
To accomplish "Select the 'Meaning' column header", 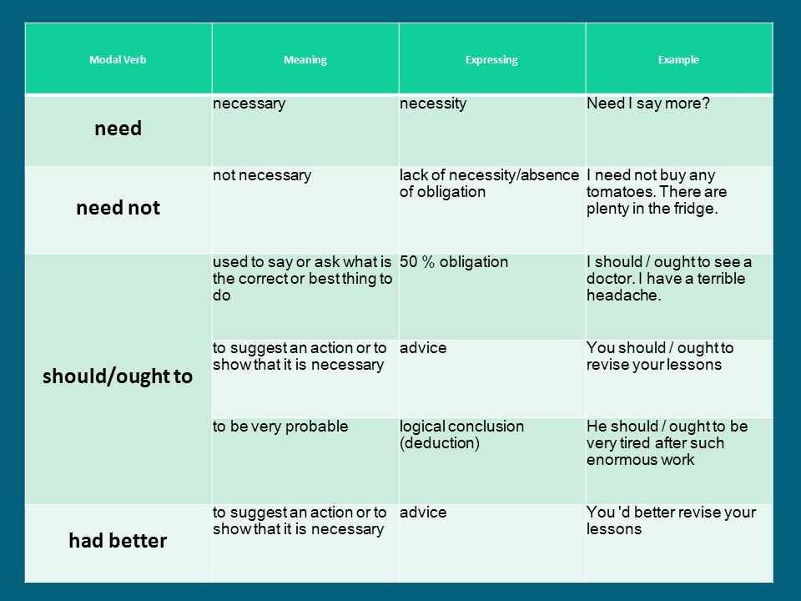I will (305, 59).
